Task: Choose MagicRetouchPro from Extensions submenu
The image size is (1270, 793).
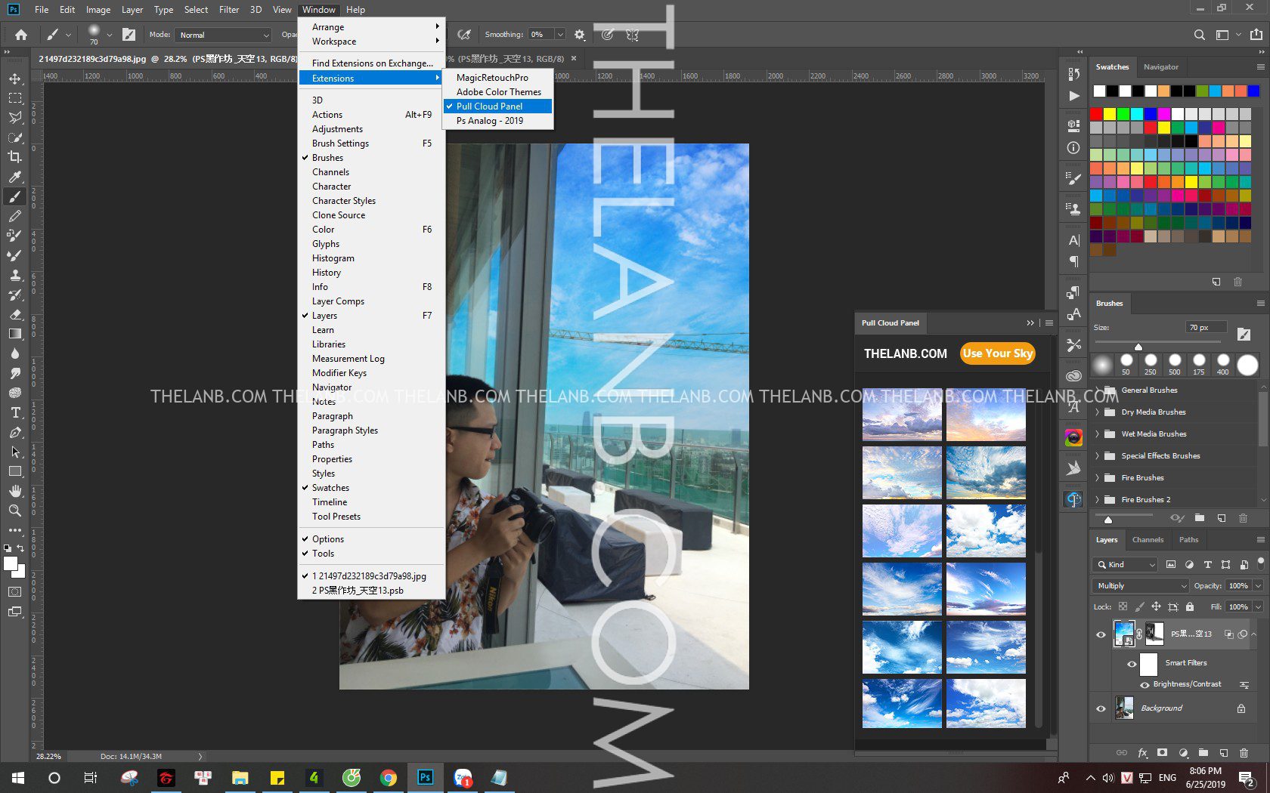Action: click(x=492, y=78)
